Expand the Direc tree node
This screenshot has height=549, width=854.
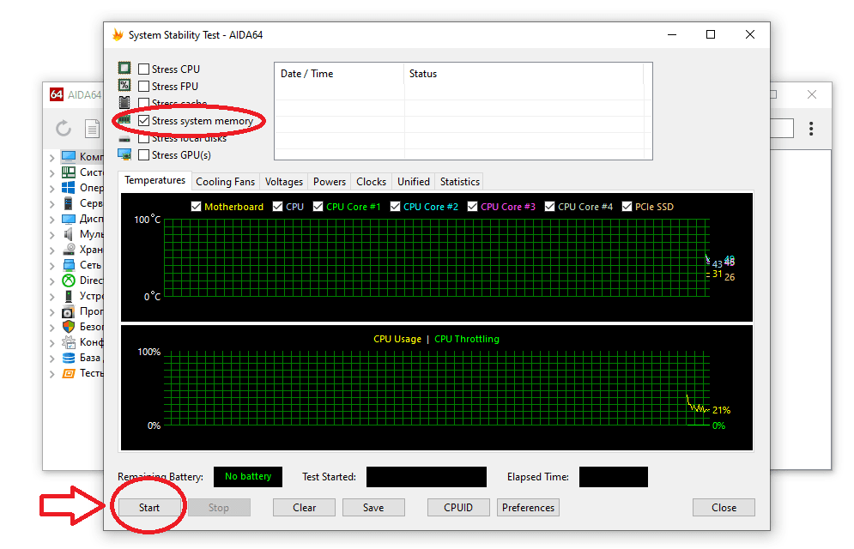(51, 281)
